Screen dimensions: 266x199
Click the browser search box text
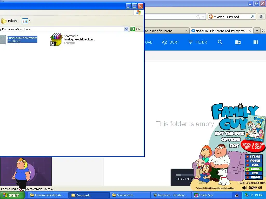pos(228,17)
